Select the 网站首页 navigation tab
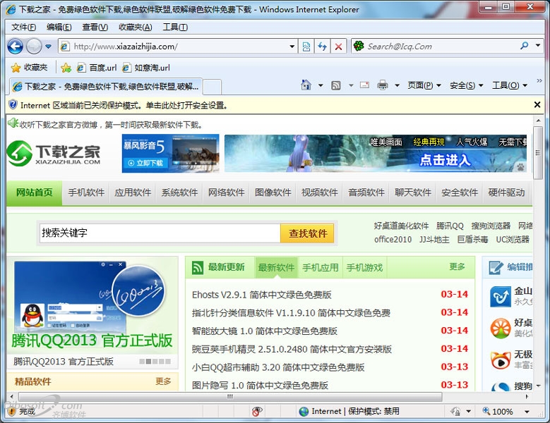Screen dimensions: 550x423 pos(34,192)
